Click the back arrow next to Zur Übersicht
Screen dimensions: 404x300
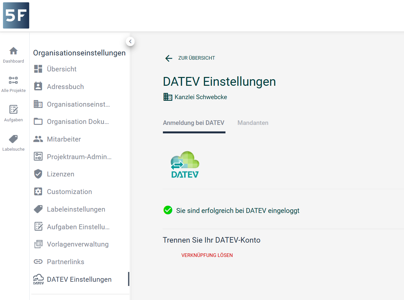168,58
